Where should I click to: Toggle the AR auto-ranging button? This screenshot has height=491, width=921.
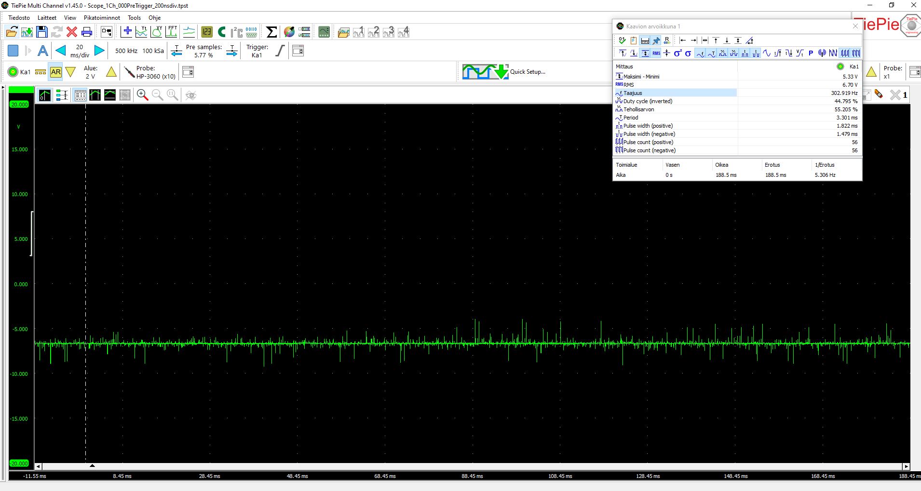click(x=56, y=72)
